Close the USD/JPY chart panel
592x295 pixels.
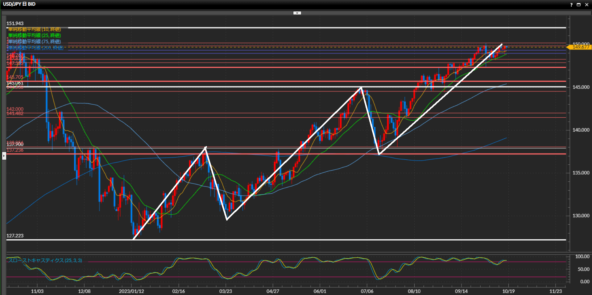(x=586, y=5)
